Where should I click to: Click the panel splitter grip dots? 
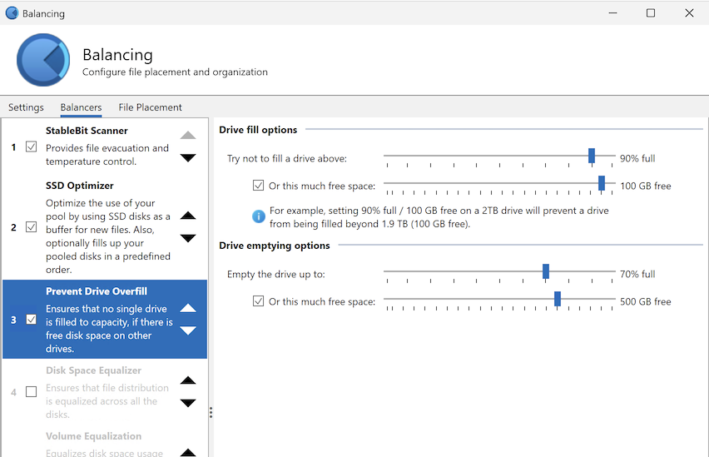[x=211, y=412]
